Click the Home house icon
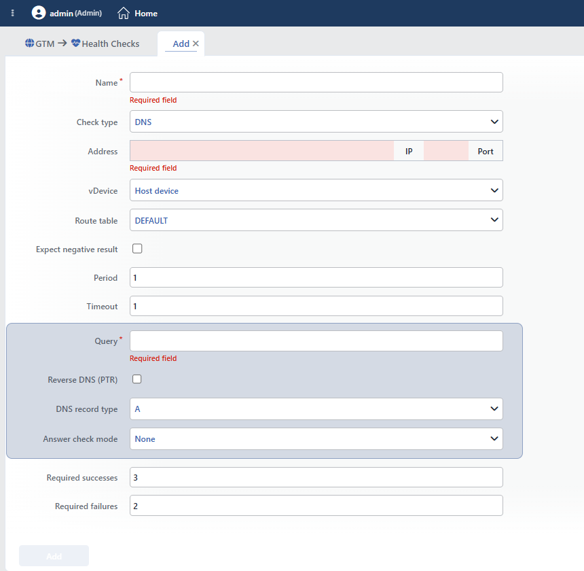 coord(124,13)
